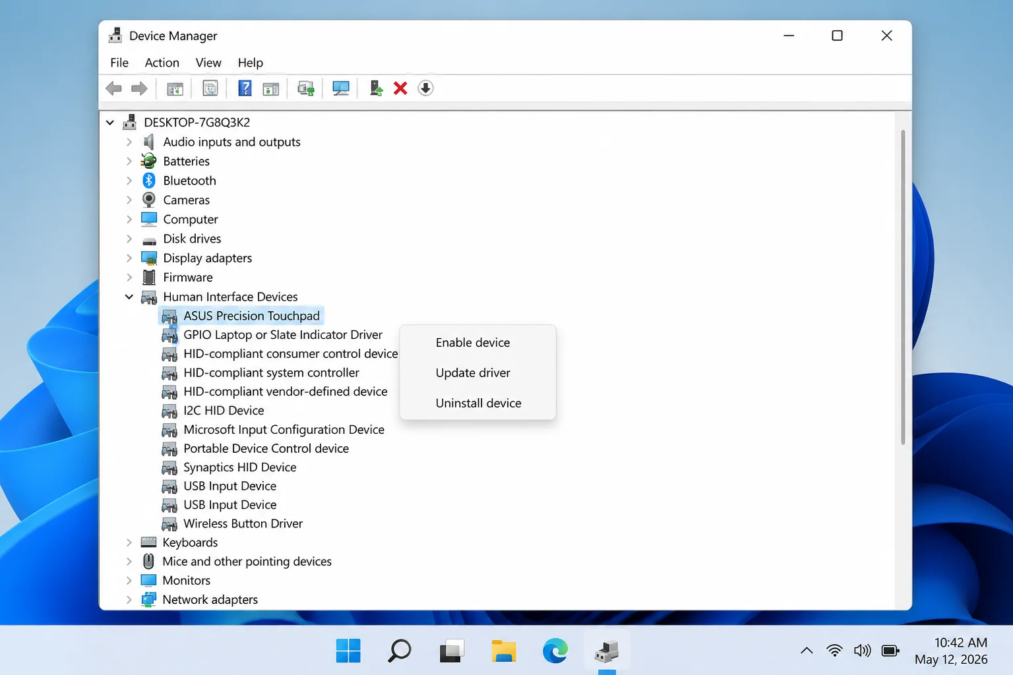Open the File menu
1013x675 pixels.
[119, 63]
